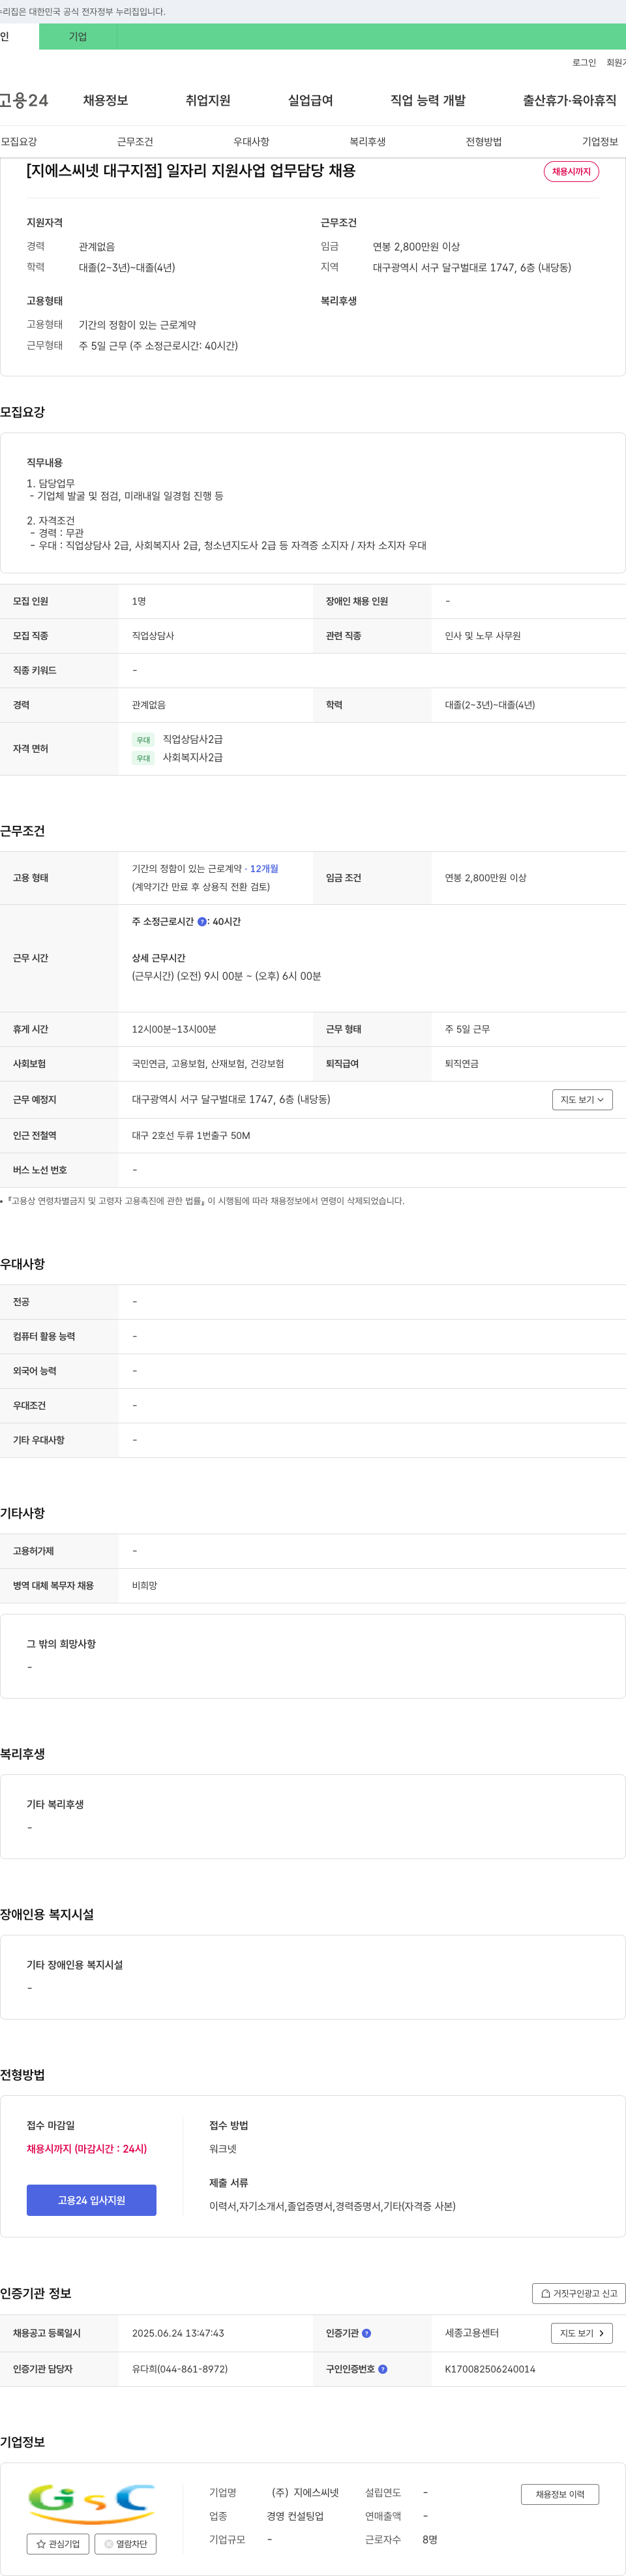
Task: Jump to the 기업정보 section tab
Action: 600,142
